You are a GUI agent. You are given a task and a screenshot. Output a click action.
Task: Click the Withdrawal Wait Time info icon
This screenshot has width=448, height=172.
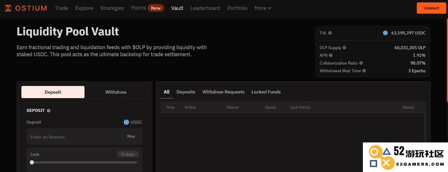(x=364, y=71)
